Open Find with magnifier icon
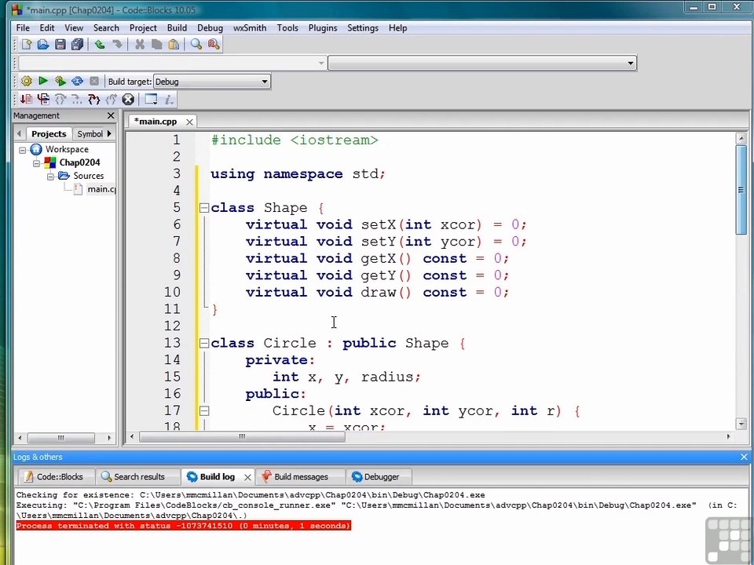Image resolution: width=754 pixels, height=565 pixels. coord(196,45)
